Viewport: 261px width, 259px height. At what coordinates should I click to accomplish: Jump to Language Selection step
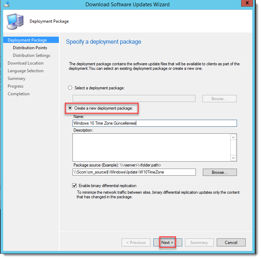pyautogui.click(x=25, y=71)
